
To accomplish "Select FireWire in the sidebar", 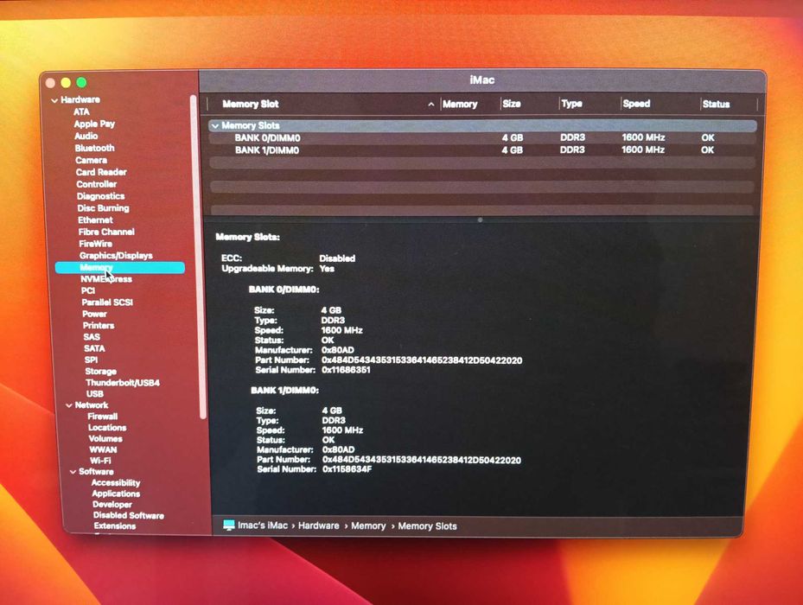I will (95, 244).
